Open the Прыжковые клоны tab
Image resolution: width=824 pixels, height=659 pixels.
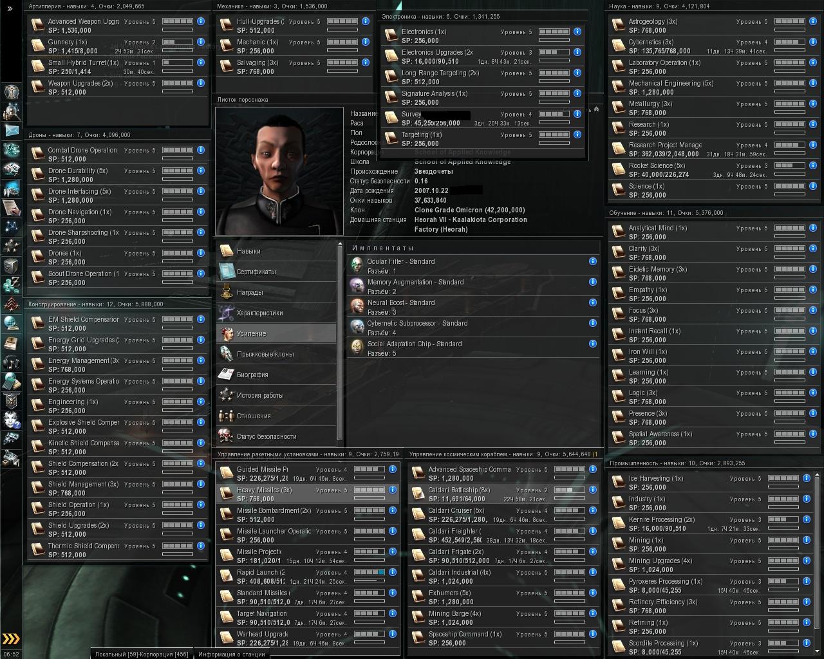coord(276,354)
